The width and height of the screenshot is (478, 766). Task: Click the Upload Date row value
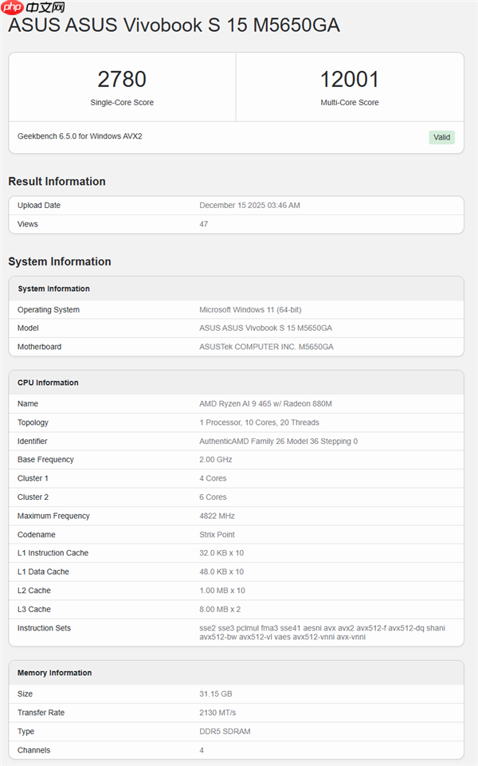(x=249, y=206)
